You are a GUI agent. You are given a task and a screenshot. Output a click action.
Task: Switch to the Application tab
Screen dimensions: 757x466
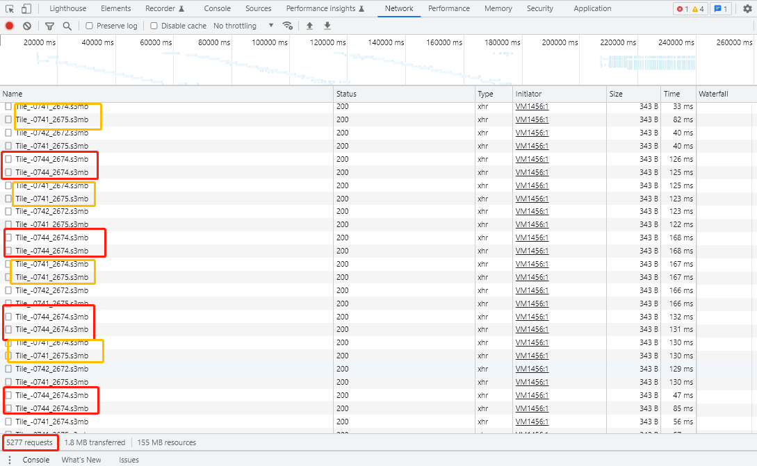coord(592,9)
